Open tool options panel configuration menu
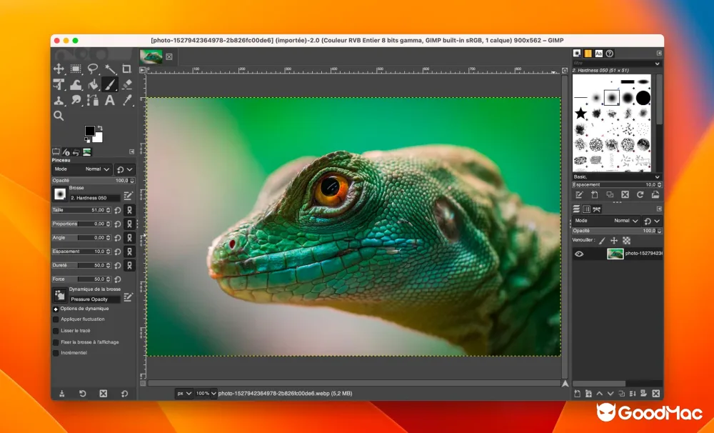This screenshot has height=433, width=714. pyautogui.click(x=132, y=151)
